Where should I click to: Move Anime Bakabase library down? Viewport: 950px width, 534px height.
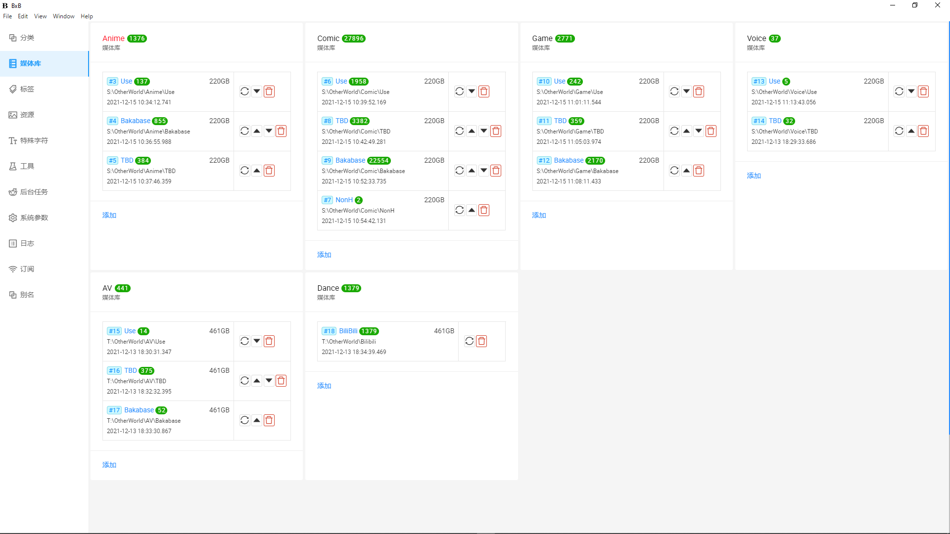pos(269,131)
